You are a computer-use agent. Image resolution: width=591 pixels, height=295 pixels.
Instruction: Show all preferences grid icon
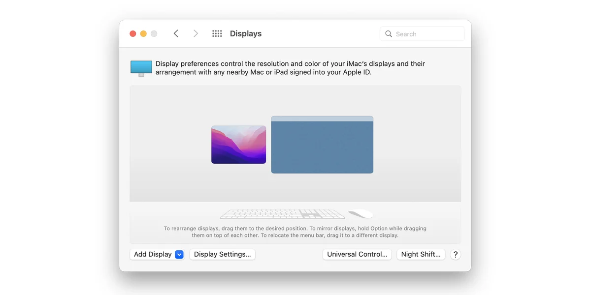217,33
